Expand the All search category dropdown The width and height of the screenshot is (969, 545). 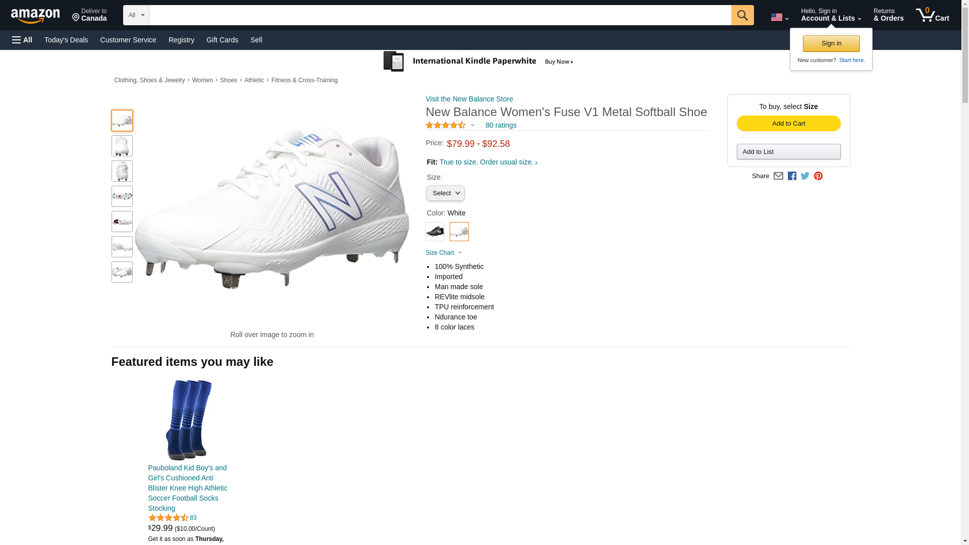pos(136,15)
